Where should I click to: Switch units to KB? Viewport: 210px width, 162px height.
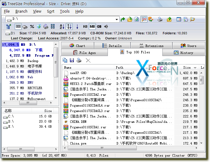(85, 26)
